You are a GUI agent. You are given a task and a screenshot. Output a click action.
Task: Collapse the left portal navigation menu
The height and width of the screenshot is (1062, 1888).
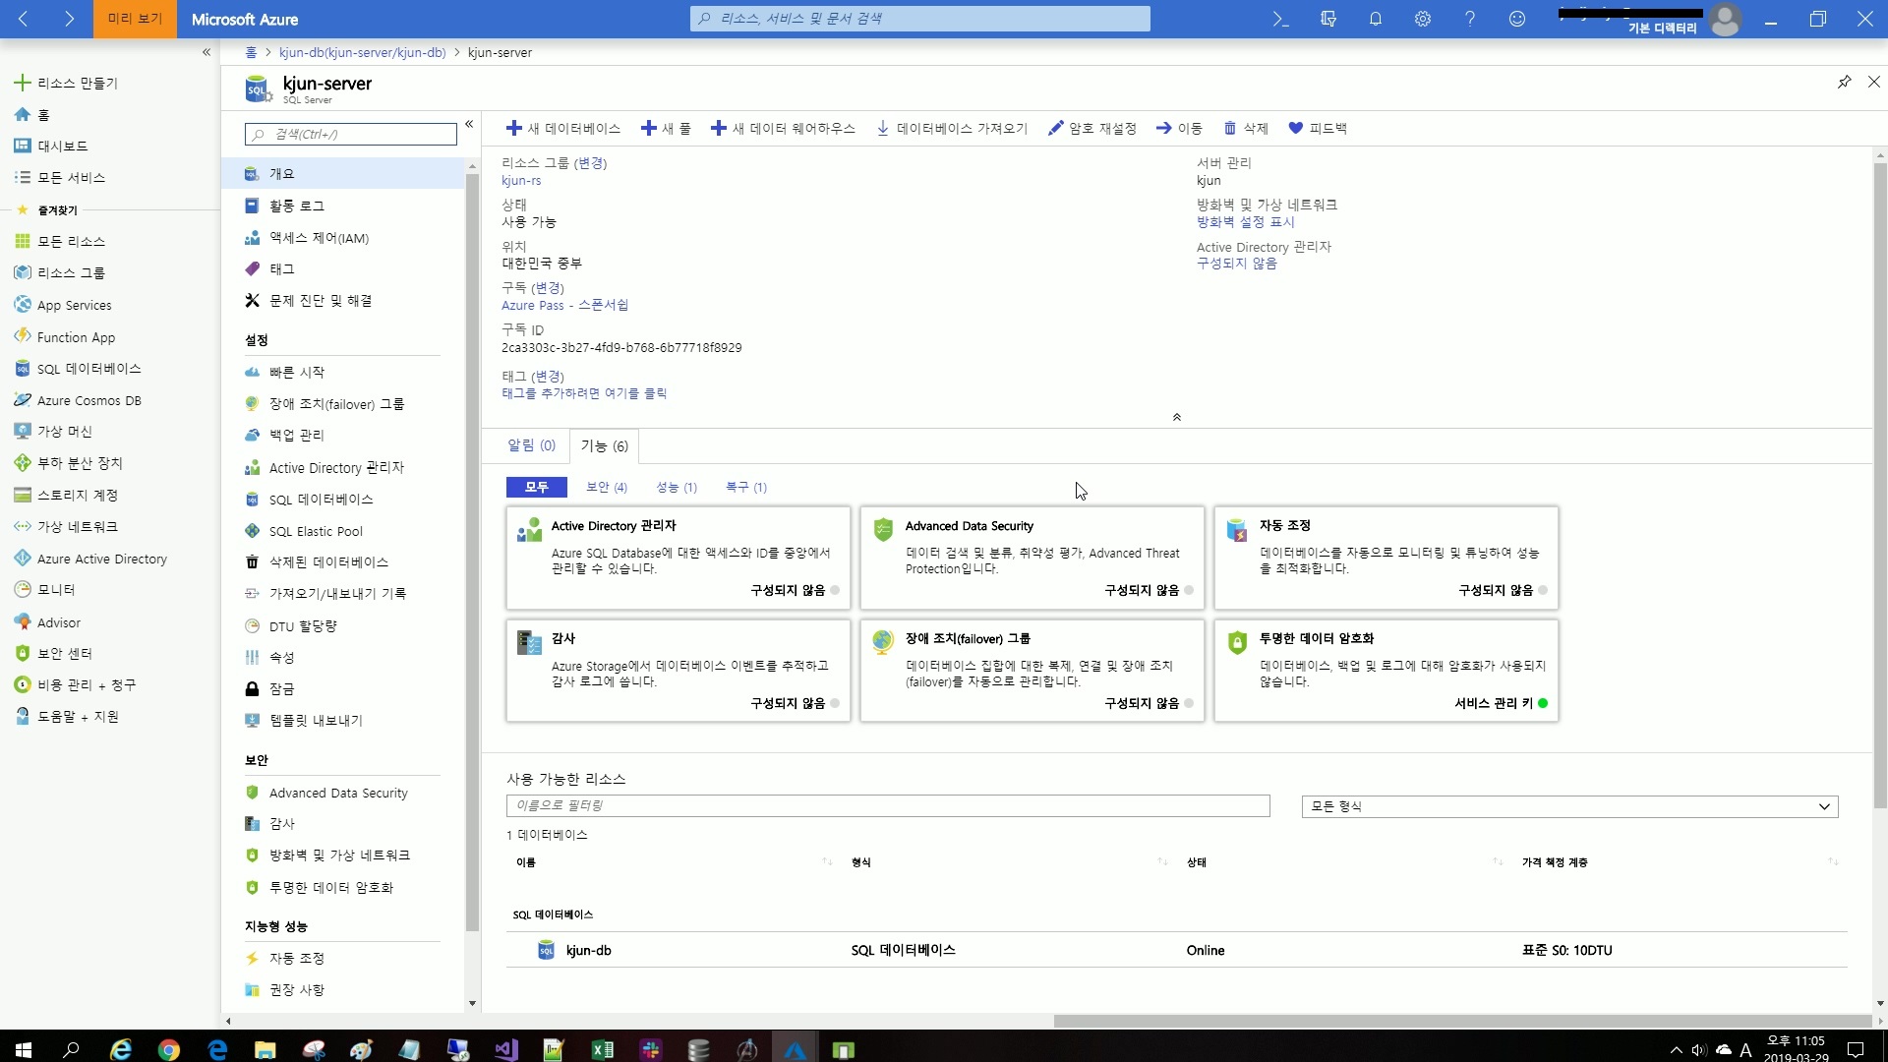click(x=206, y=52)
